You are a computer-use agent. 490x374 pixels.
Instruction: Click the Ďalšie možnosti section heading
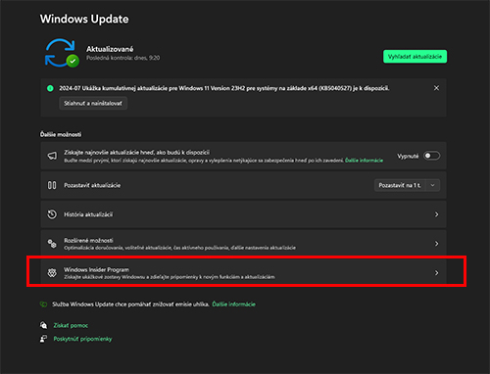61,134
